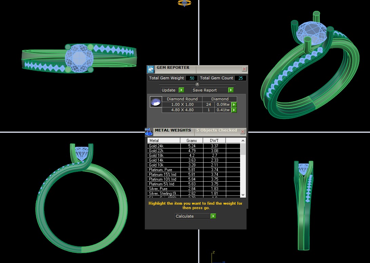
Task: Click the round diamond gem thumbnail
Action: [x=156, y=102]
